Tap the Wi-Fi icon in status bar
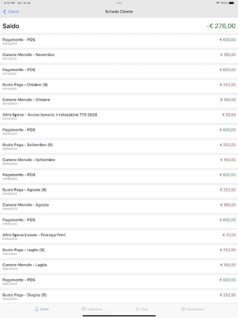The height and width of the screenshot is (318, 238). (218, 3)
